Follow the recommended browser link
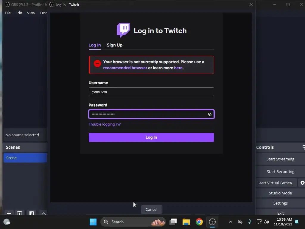305x229 pixels. click(125, 68)
